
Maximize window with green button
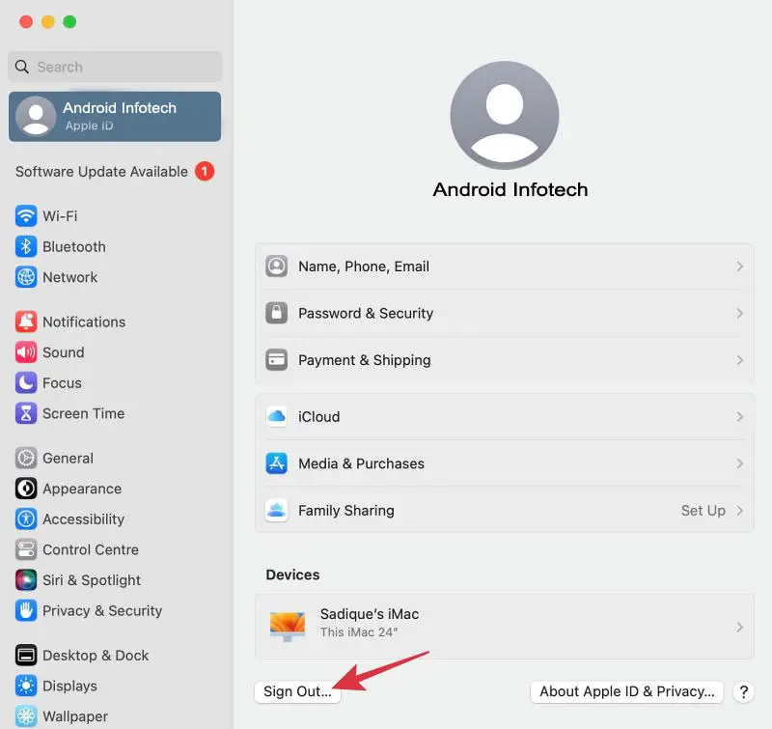click(x=69, y=21)
